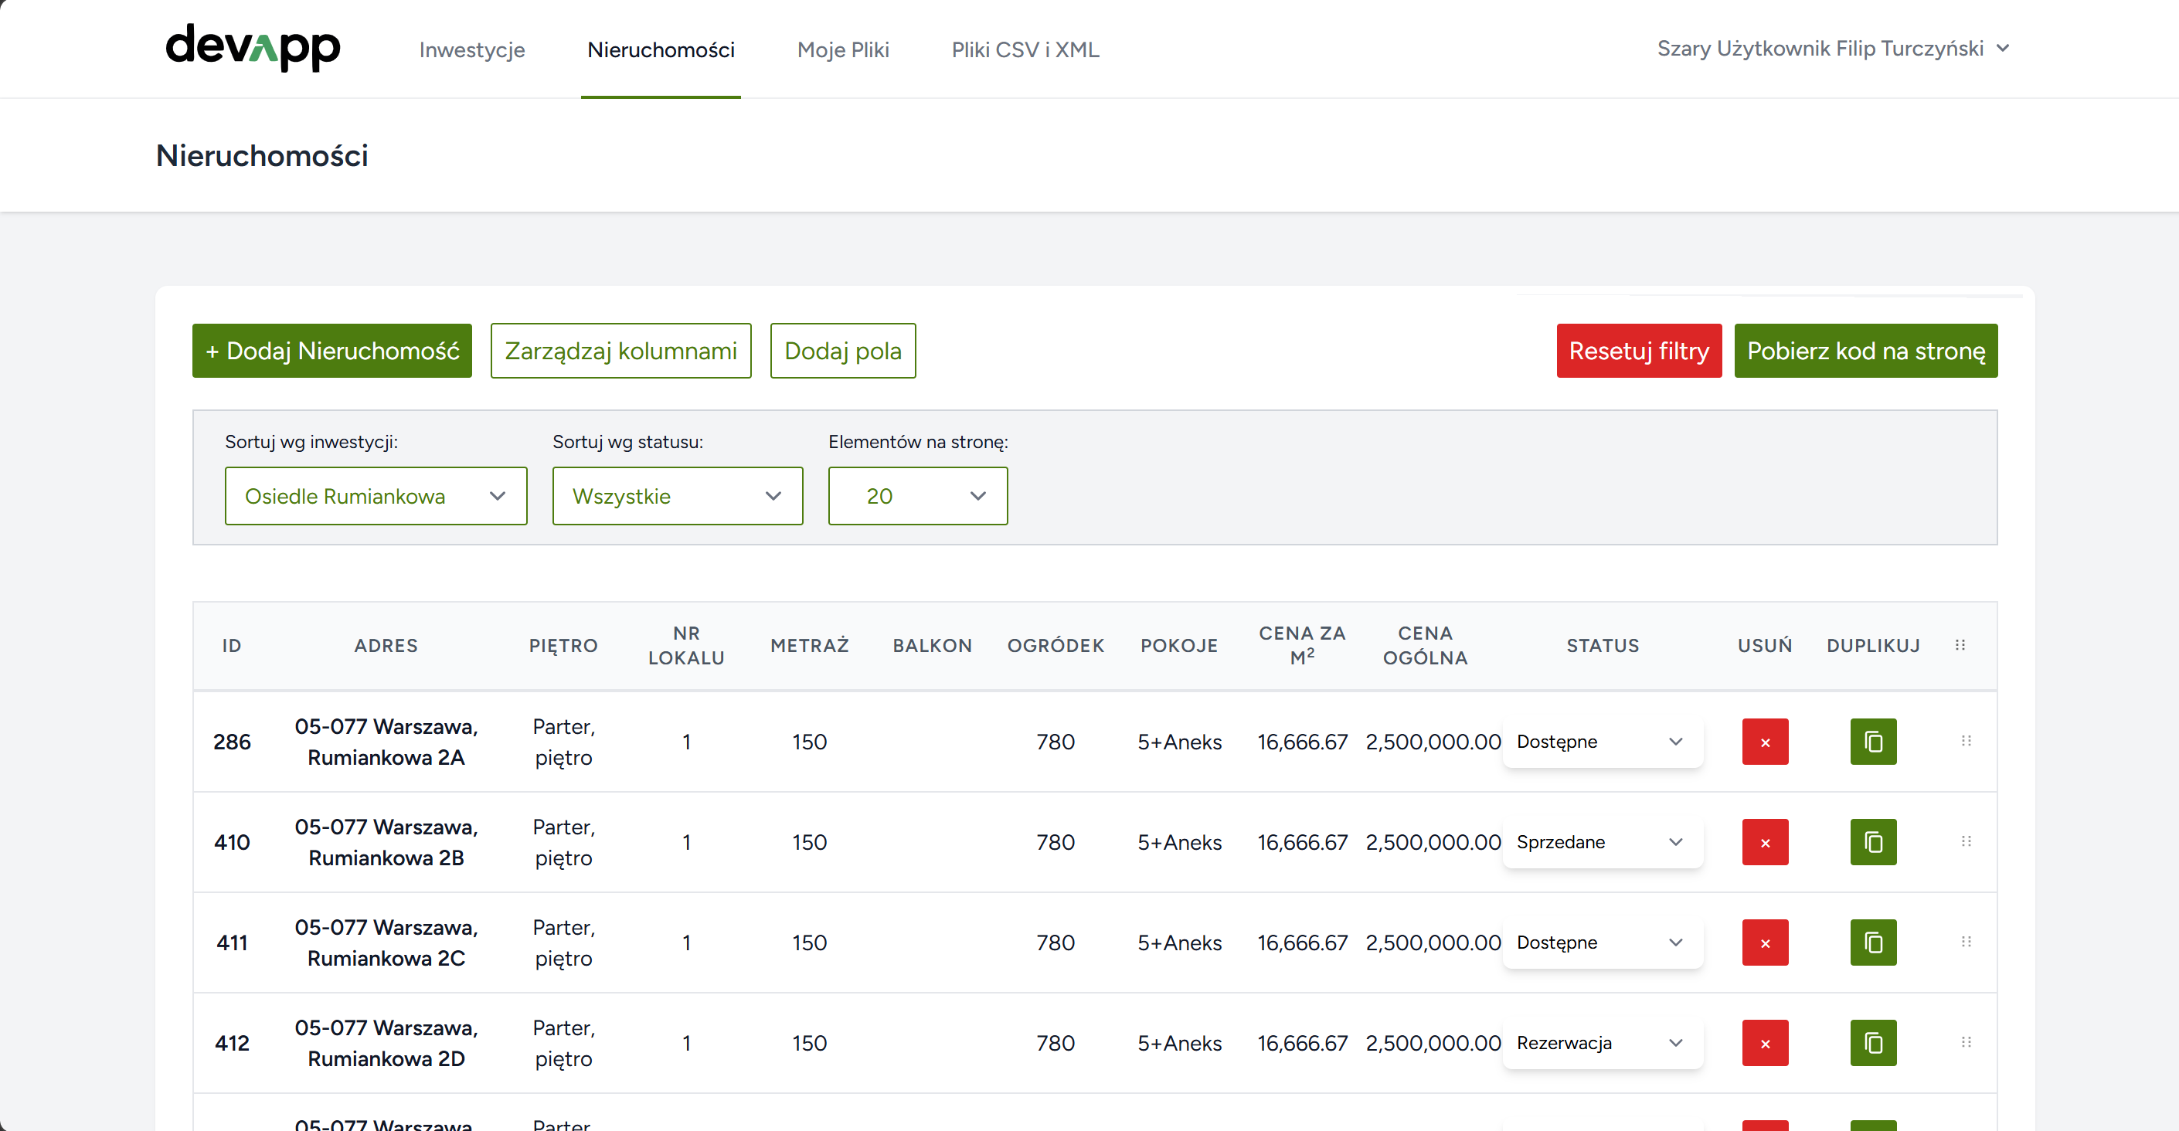Duplicate property Rumiankowa 2C

tap(1873, 943)
